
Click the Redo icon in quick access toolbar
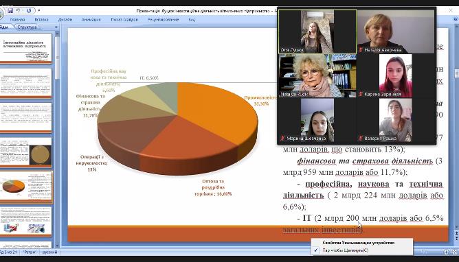pos(29,10)
